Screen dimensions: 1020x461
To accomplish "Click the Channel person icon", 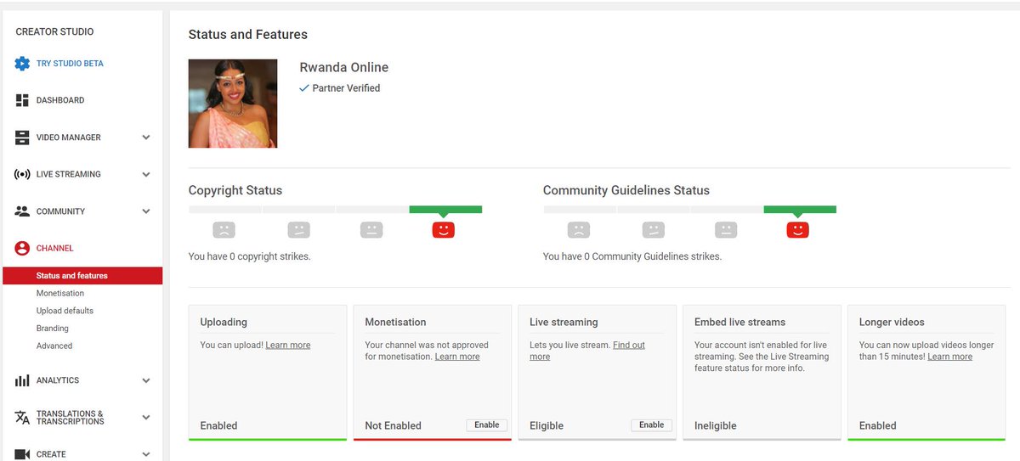I will click(22, 248).
